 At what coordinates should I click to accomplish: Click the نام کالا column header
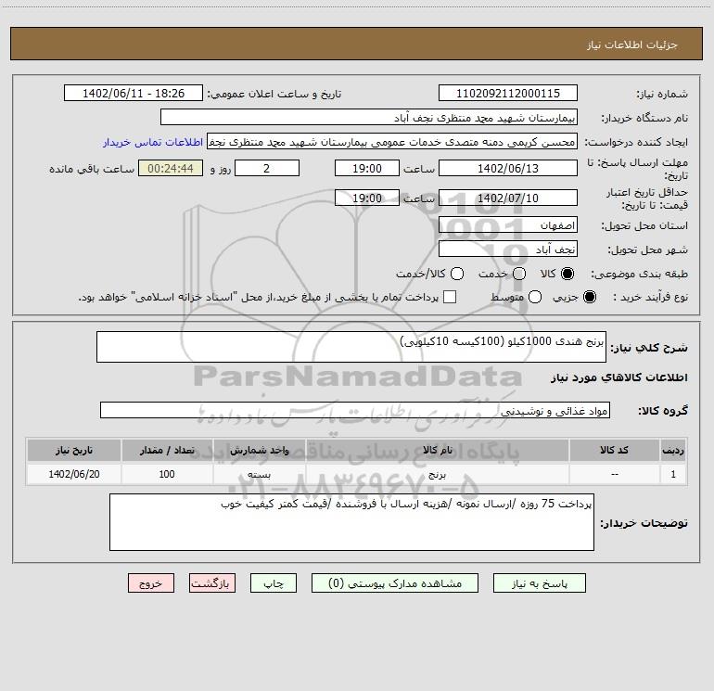click(437, 451)
